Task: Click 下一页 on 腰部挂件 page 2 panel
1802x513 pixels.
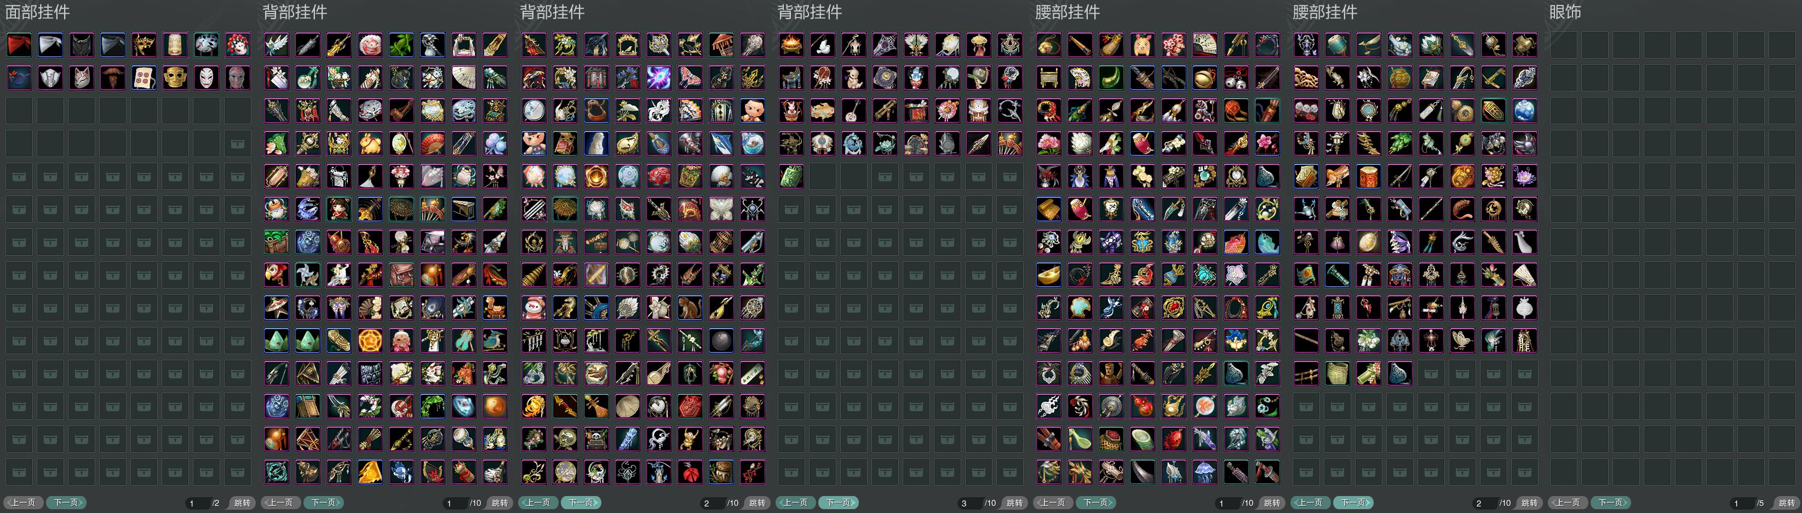Action: [x=1353, y=503]
